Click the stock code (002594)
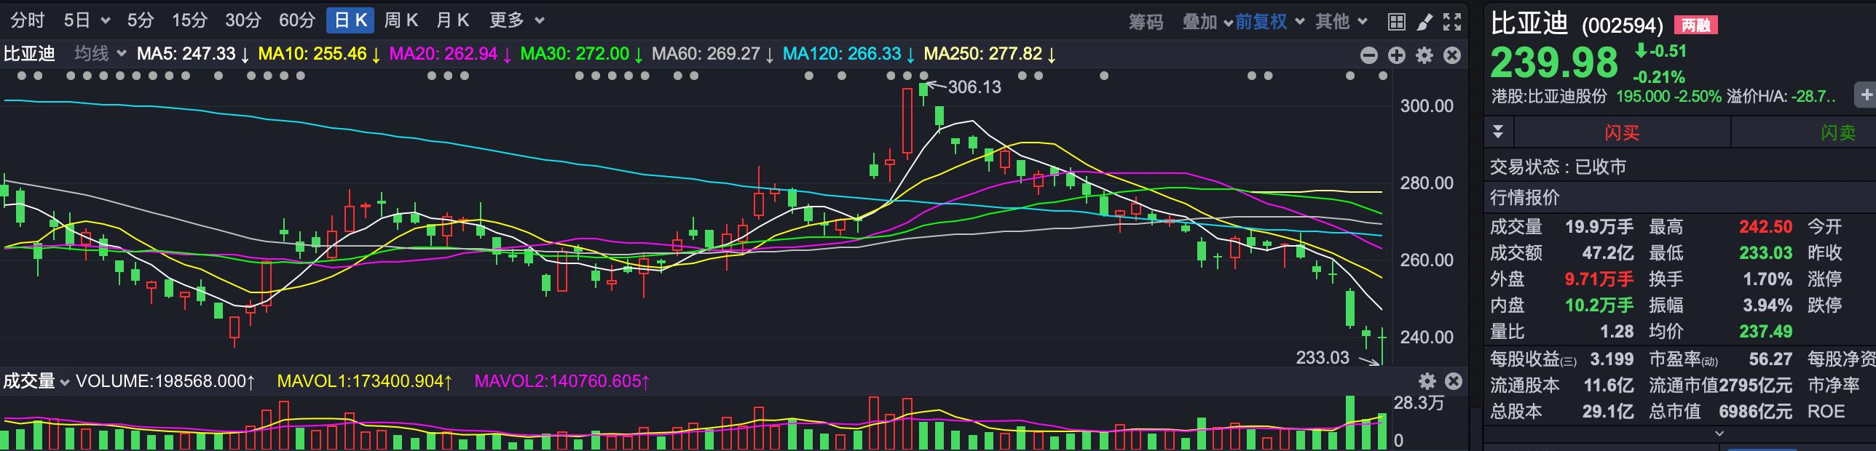 pyautogui.click(x=1623, y=26)
